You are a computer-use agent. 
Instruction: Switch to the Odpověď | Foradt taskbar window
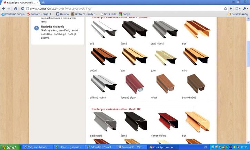[100, 147]
